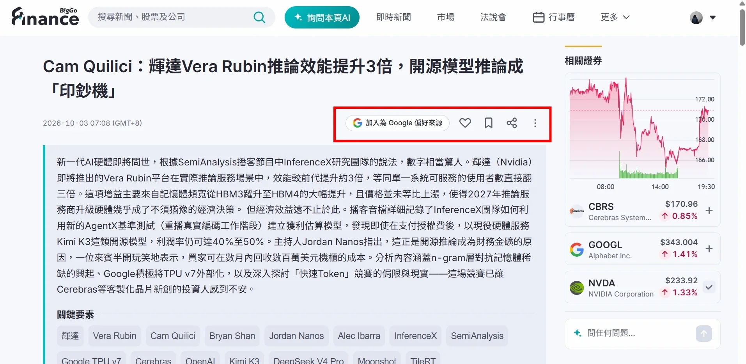Add CBRS to watchlist
The width and height of the screenshot is (746, 364).
(709, 211)
